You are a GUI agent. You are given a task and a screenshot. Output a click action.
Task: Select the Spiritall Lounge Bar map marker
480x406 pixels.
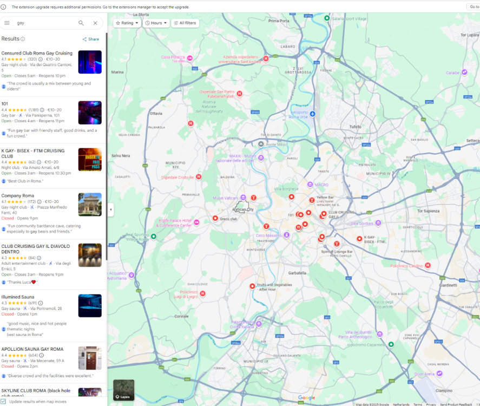pos(337,244)
